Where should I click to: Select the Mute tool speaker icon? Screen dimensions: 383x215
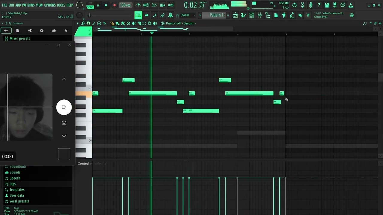(x=134, y=23)
